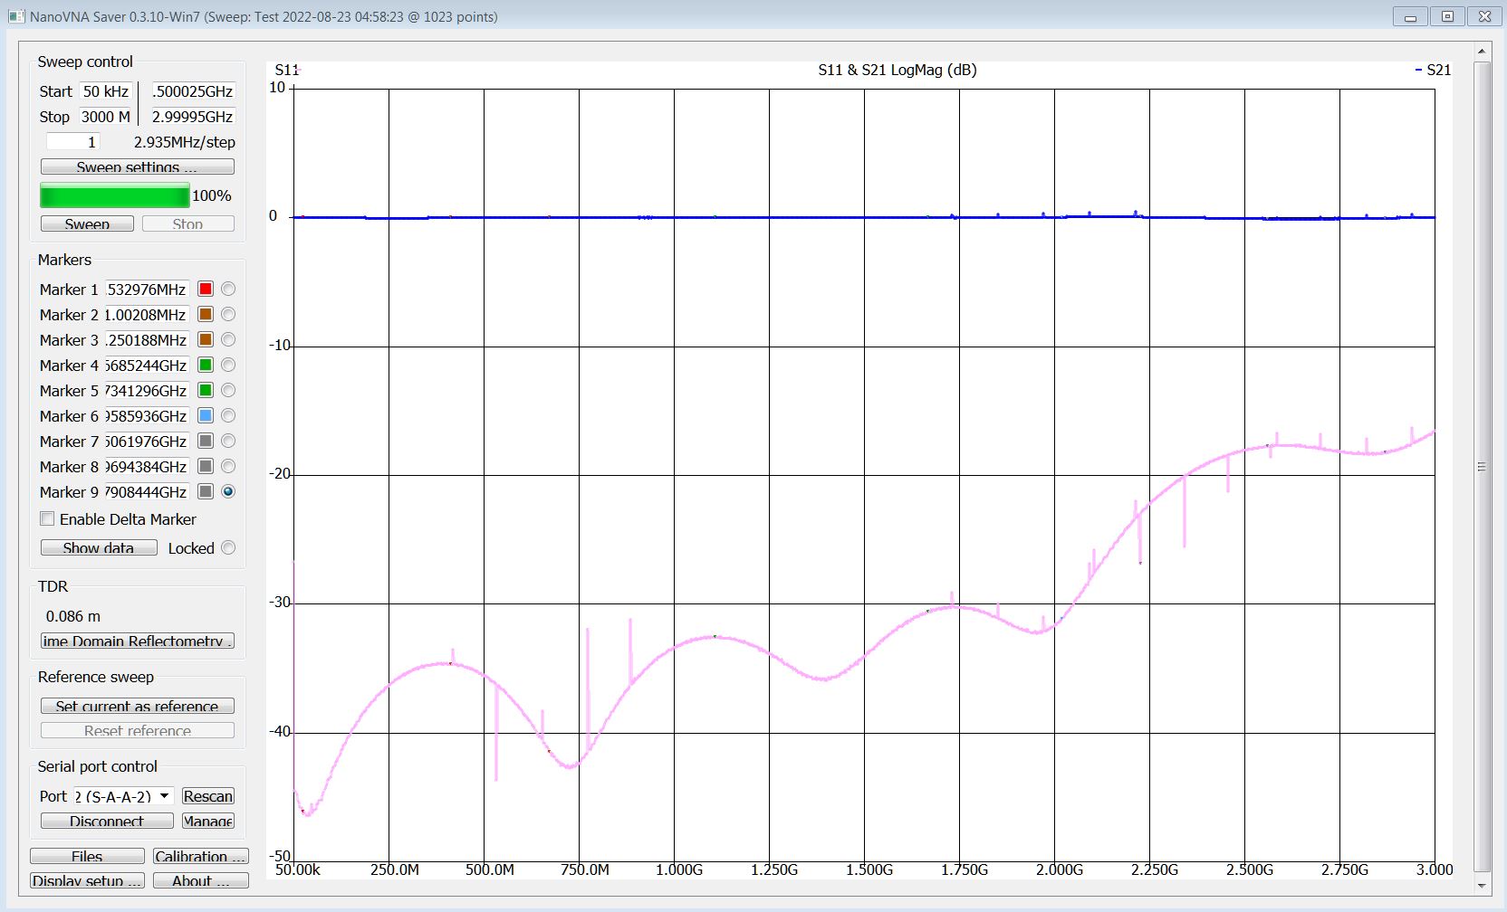Click the sweep Start frequency field

coord(106,91)
